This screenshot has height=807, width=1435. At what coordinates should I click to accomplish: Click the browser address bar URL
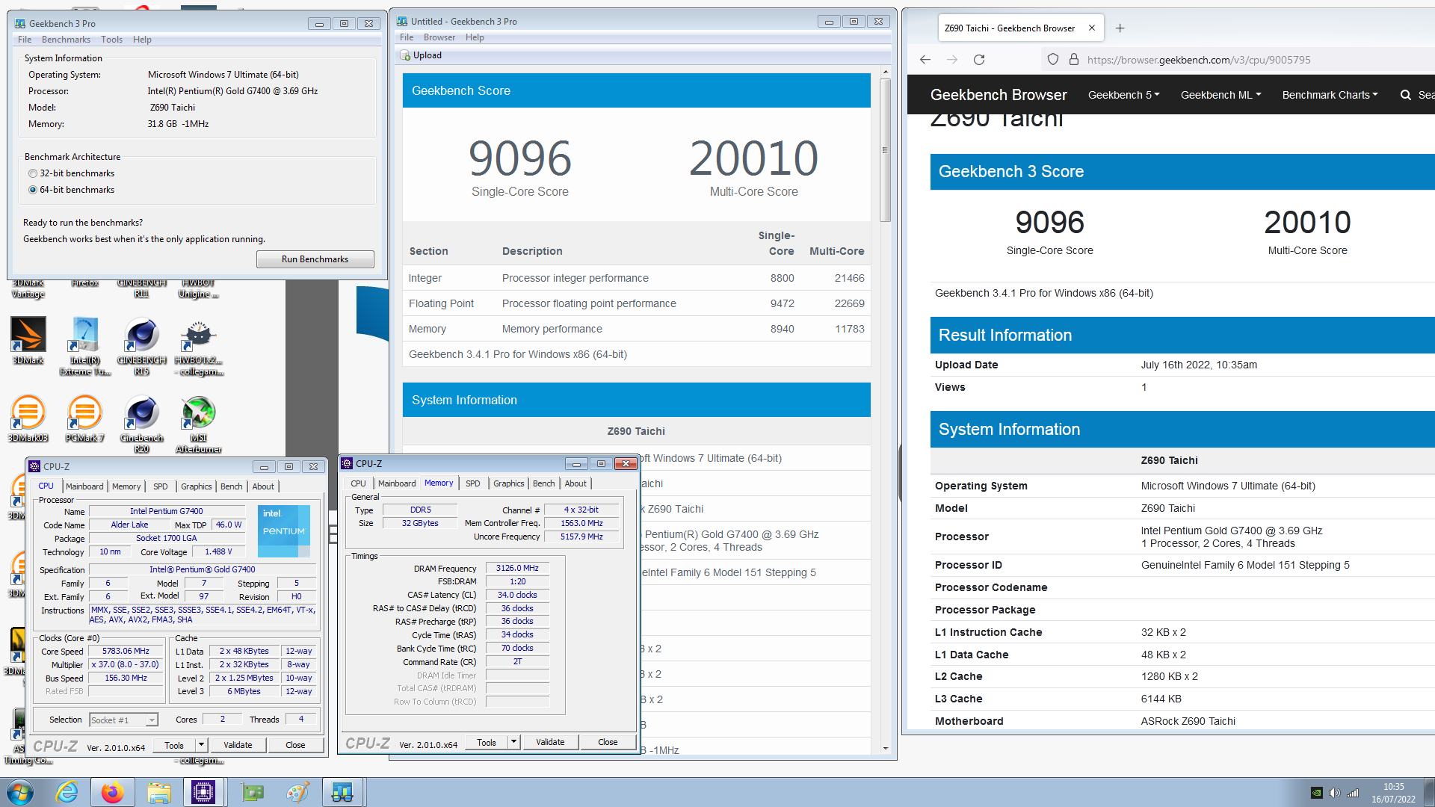pos(1199,60)
